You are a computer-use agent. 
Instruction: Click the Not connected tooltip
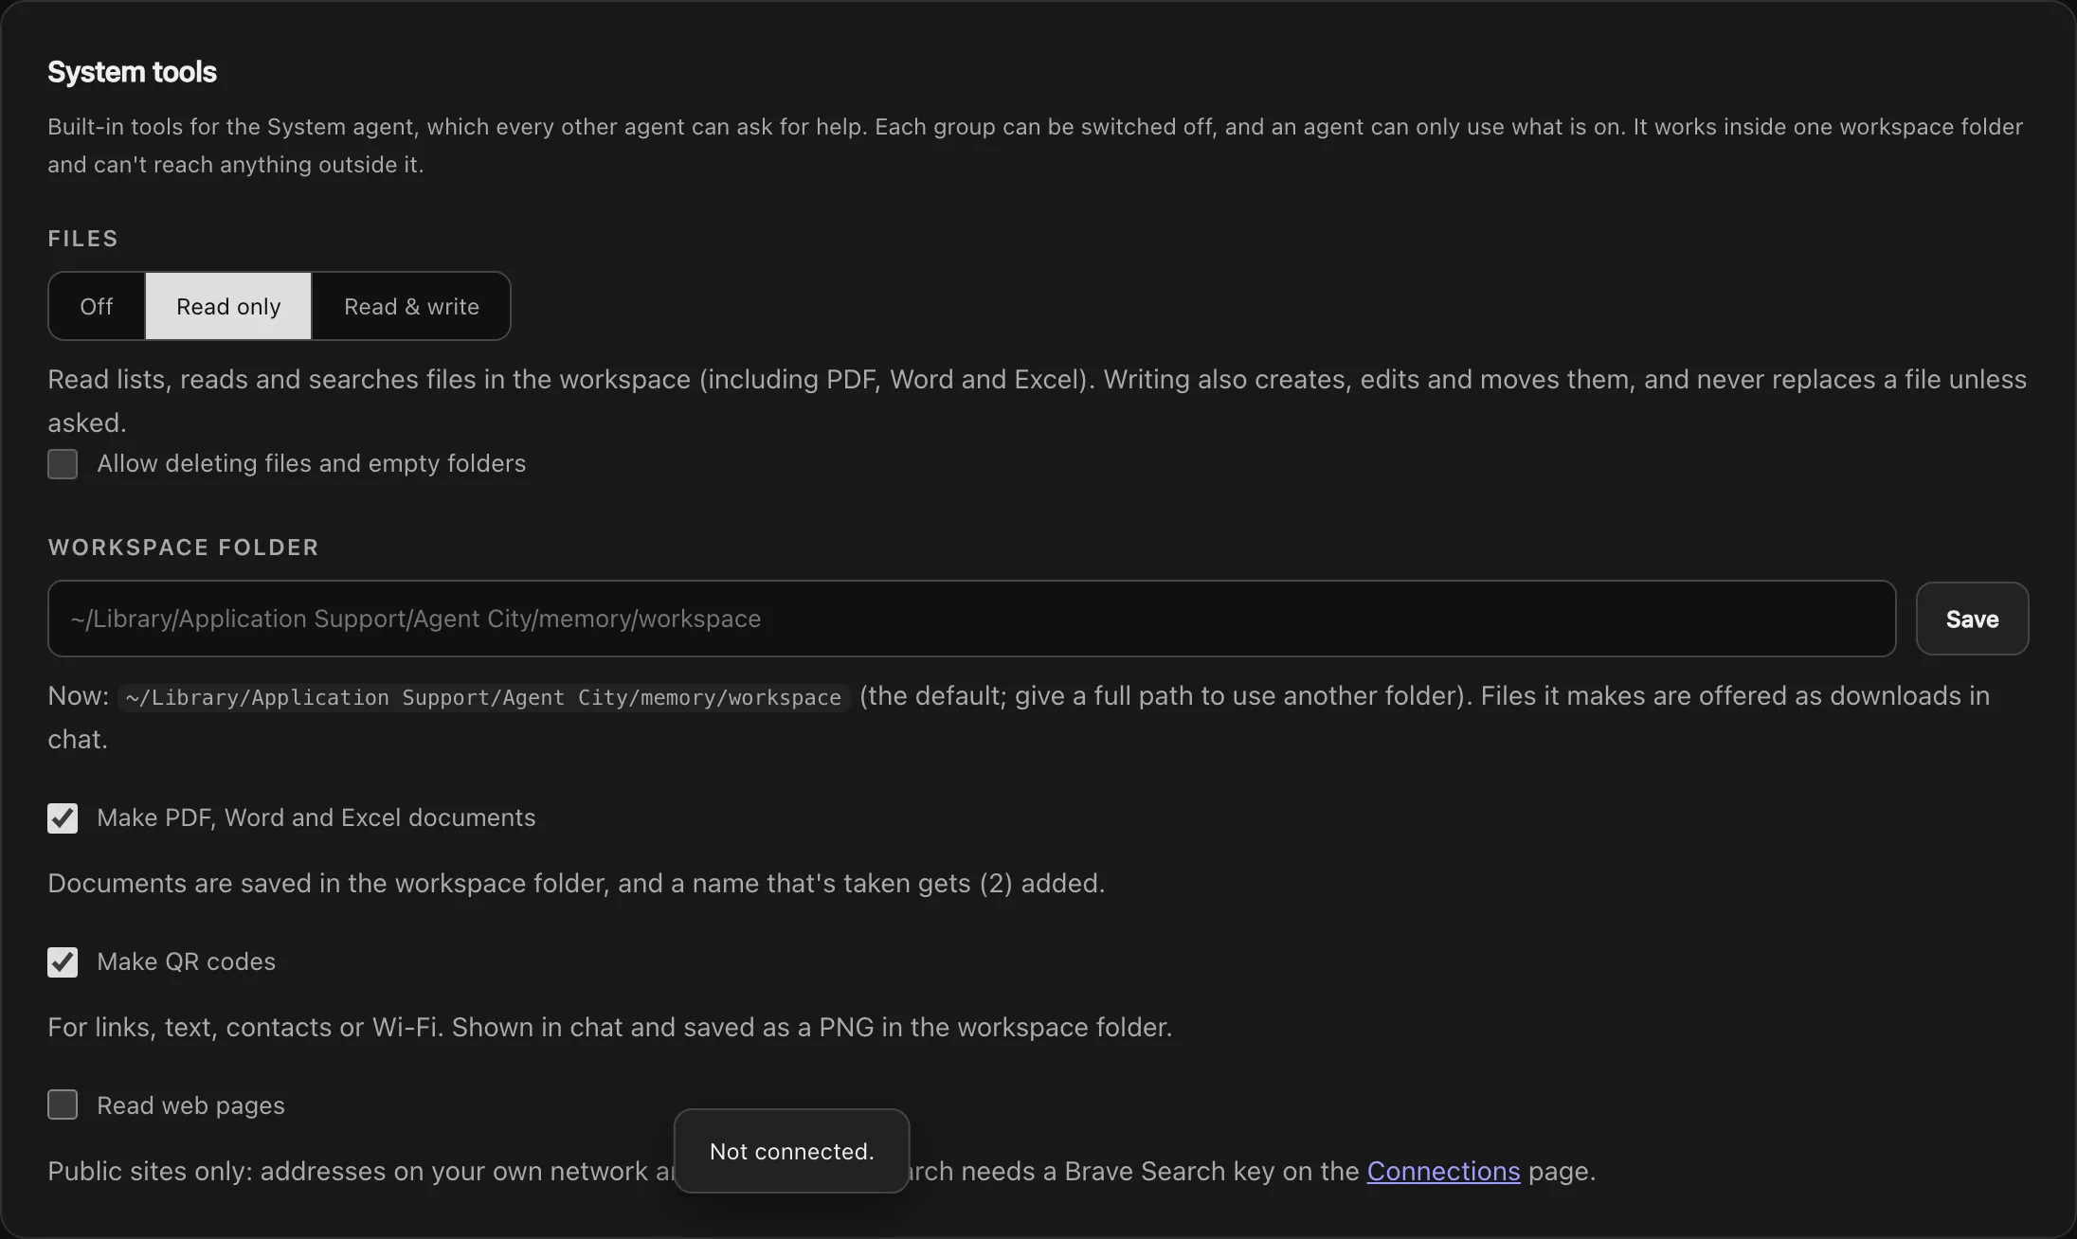(x=791, y=1151)
